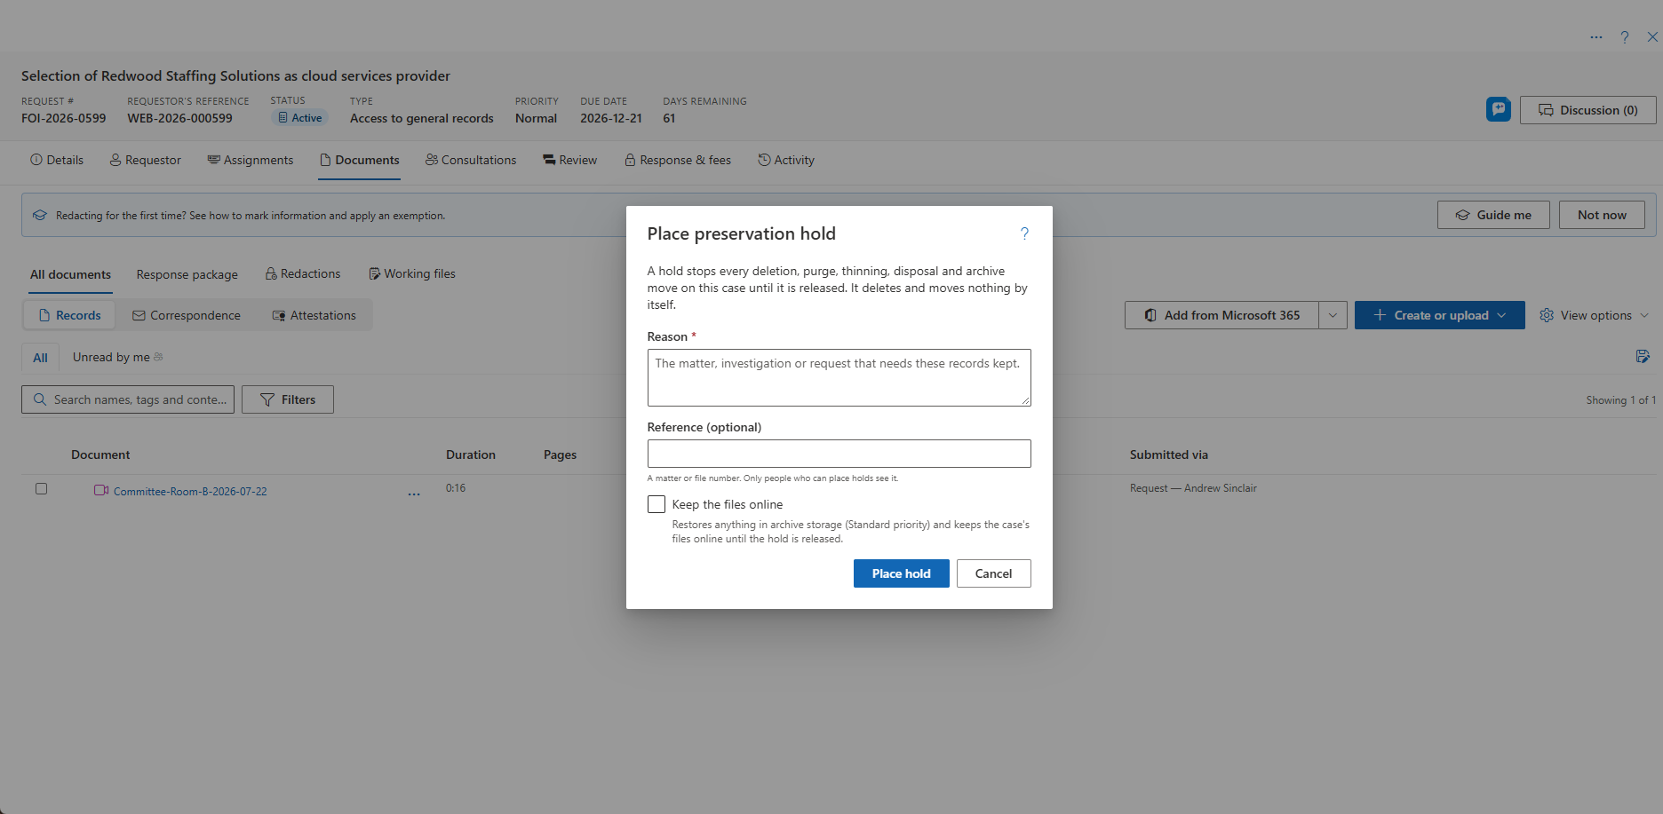Switch to the Details tab
Viewport: 1663px width, 814px height.
click(x=57, y=160)
